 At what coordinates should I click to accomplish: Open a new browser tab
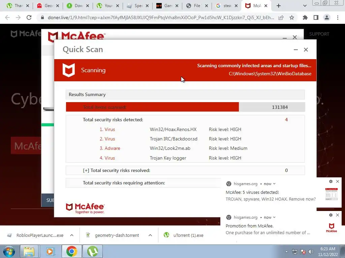[x=279, y=6]
